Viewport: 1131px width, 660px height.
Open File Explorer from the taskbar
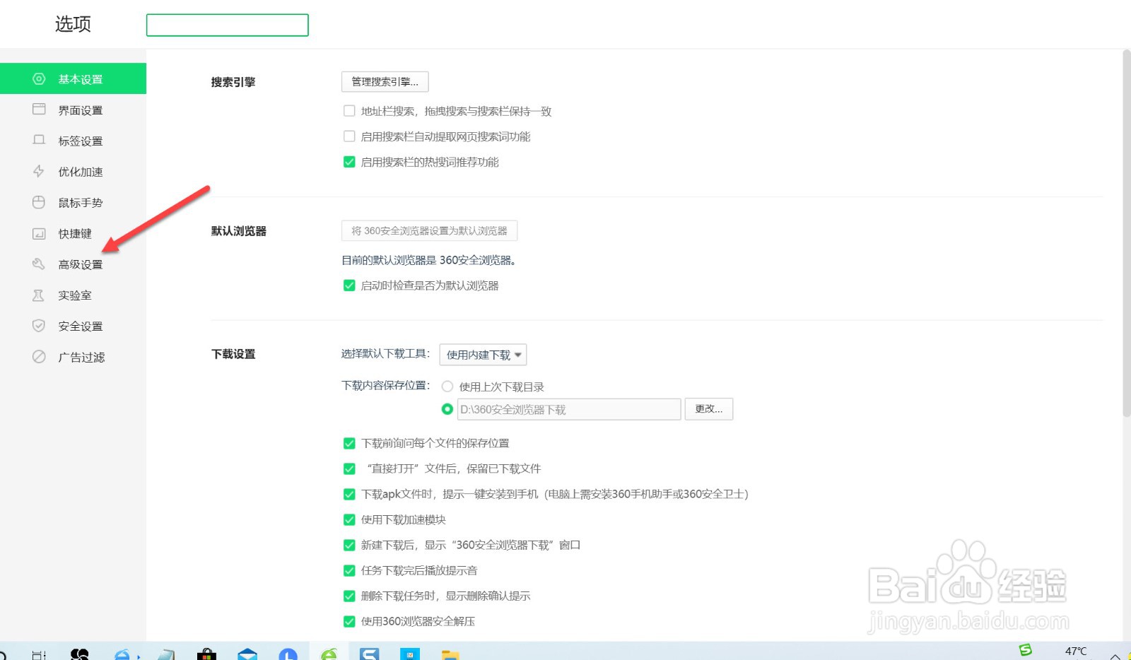pyautogui.click(x=450, y=654)
